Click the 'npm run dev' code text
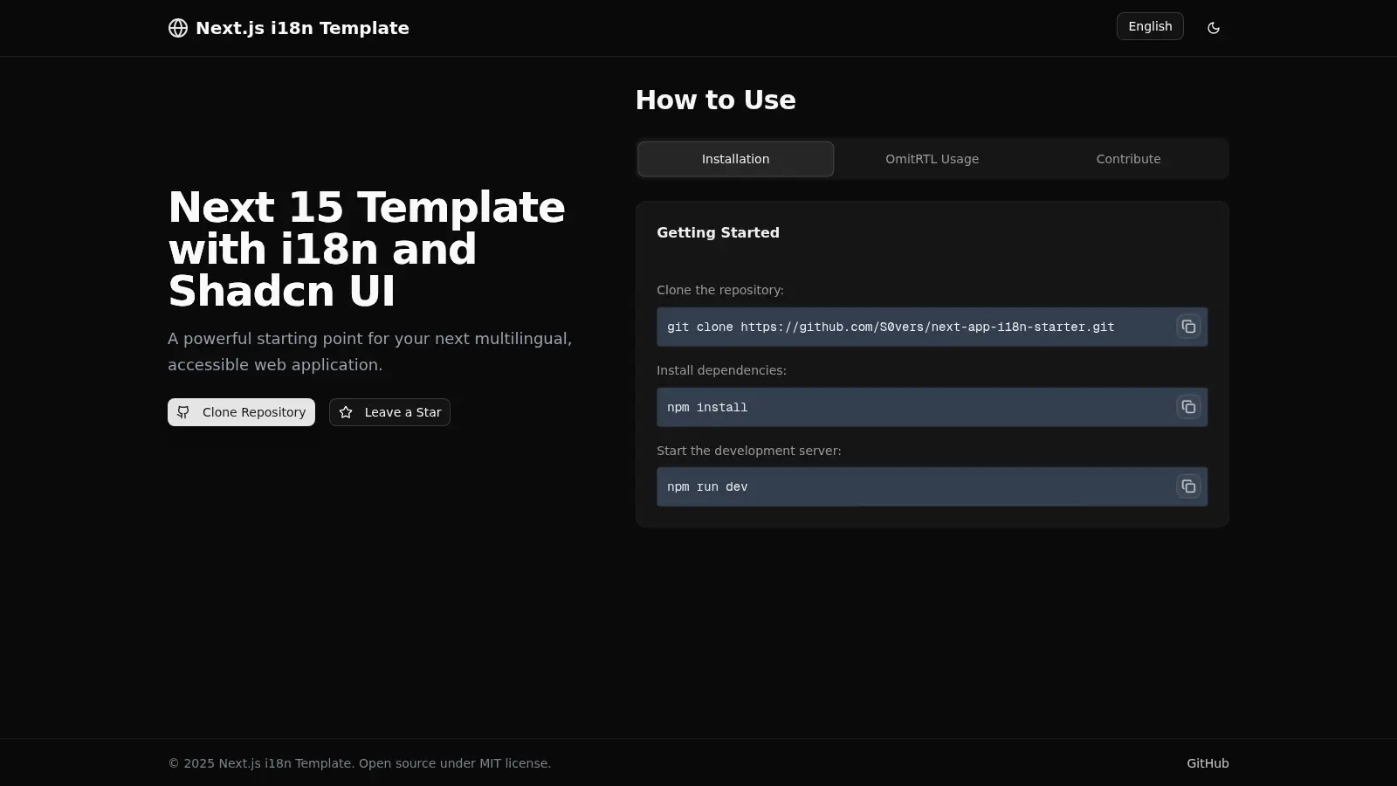 tap(707, 486)
